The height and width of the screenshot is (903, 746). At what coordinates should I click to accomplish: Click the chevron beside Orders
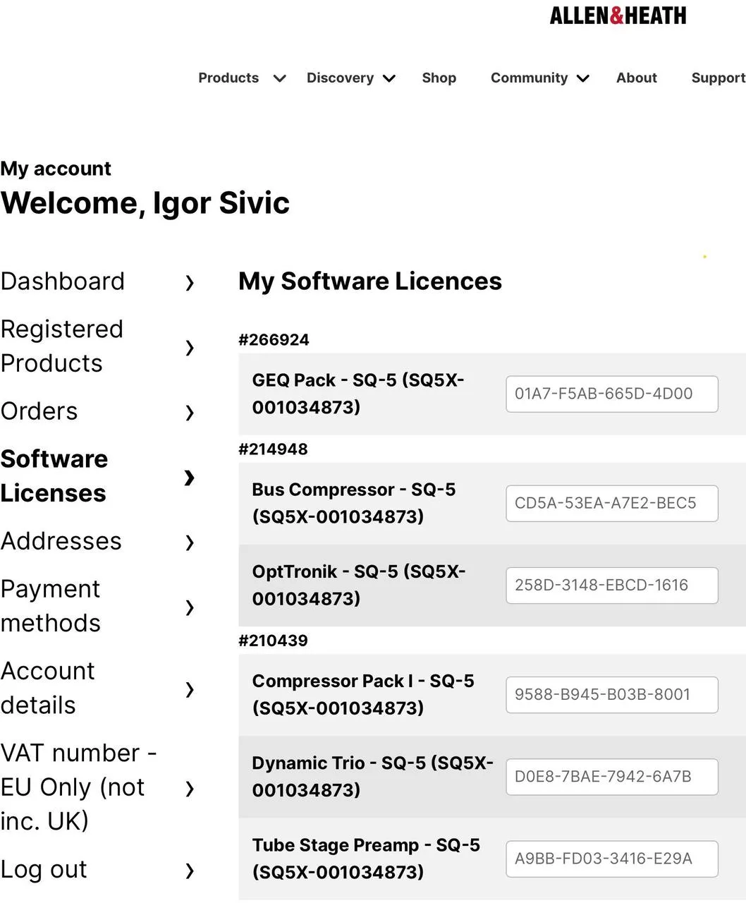[189, 413]
